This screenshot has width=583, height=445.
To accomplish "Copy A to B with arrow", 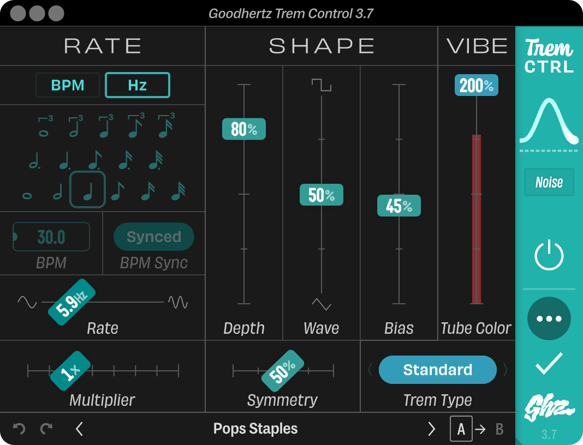I will [x=480, y=429].
